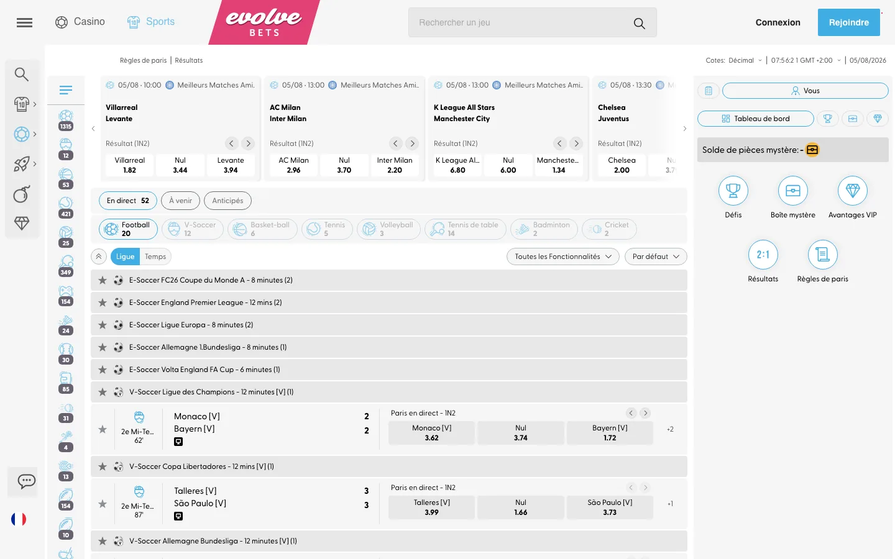Open the Casino tab
Image resolution: width=895 pixels, height=559 pixels.
coord(80,22)
